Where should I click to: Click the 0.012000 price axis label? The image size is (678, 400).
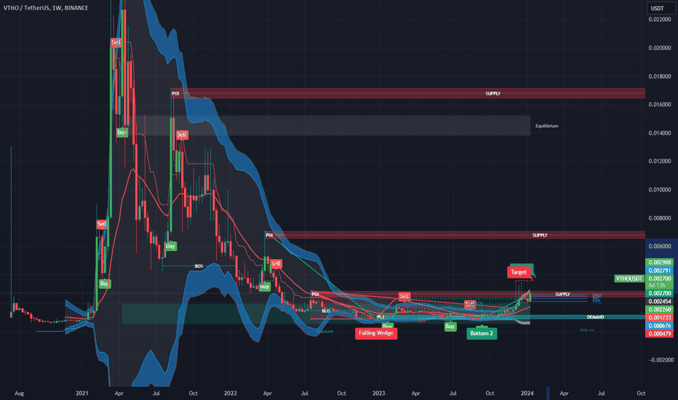[659, 161]
